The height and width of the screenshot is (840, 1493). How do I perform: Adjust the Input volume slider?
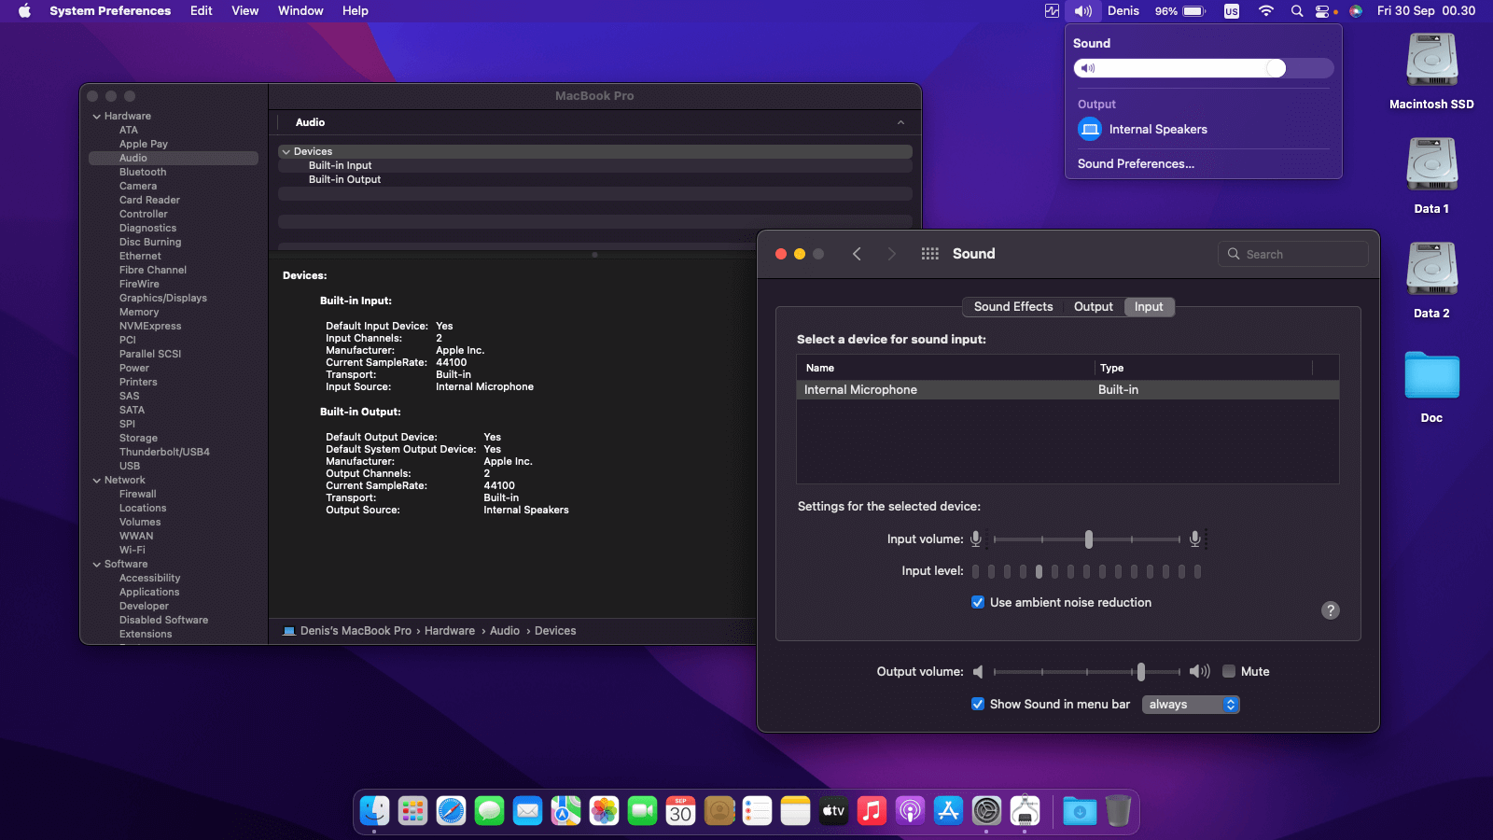pos(1088,539)
